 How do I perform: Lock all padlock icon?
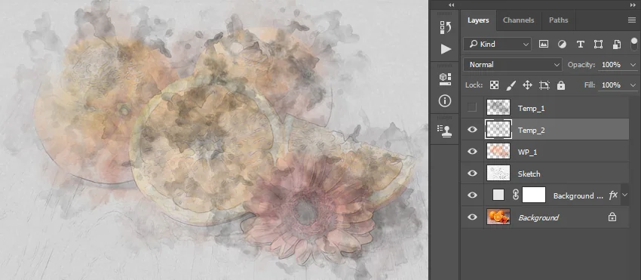pos(561,85)
